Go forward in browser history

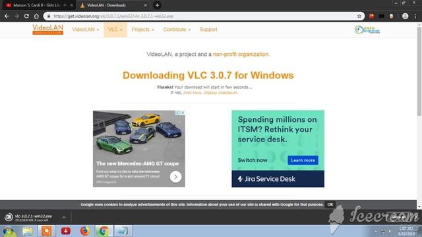16,16
